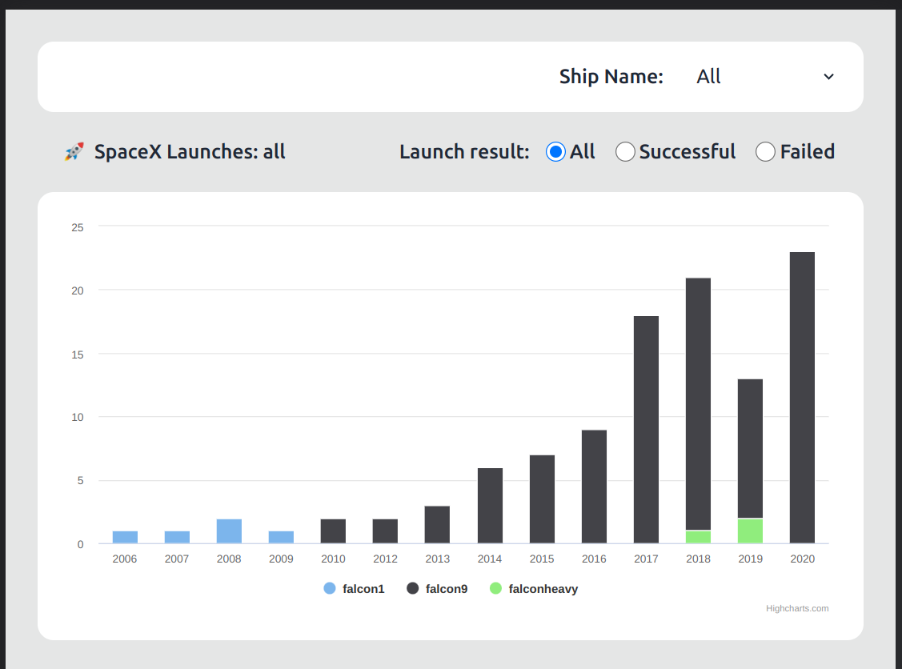Click the 2012 falcon9 bar

386,531
